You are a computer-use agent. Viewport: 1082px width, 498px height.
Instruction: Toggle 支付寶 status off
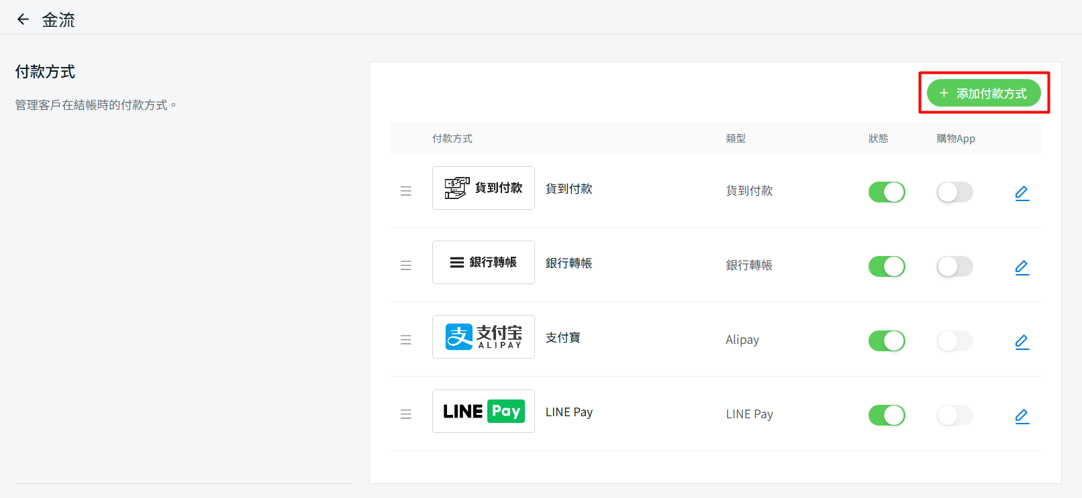(x=886, y=341)
